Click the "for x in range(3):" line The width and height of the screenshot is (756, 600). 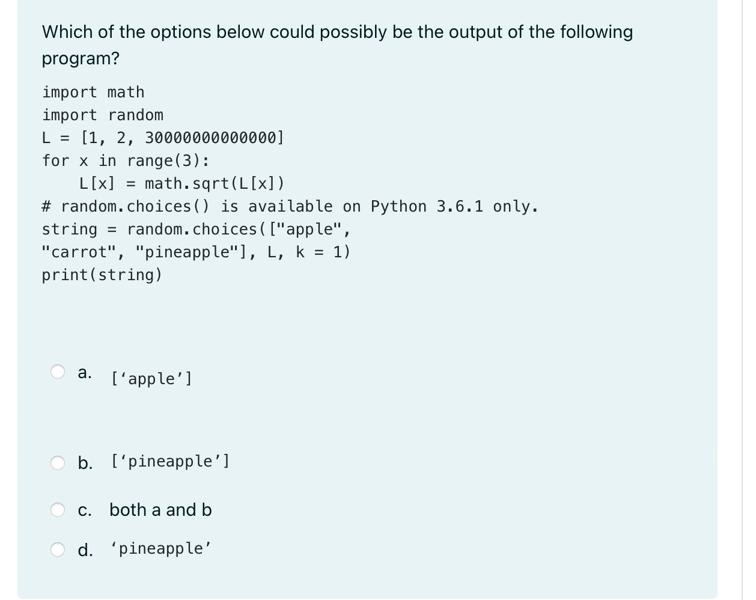pos(126,161)
